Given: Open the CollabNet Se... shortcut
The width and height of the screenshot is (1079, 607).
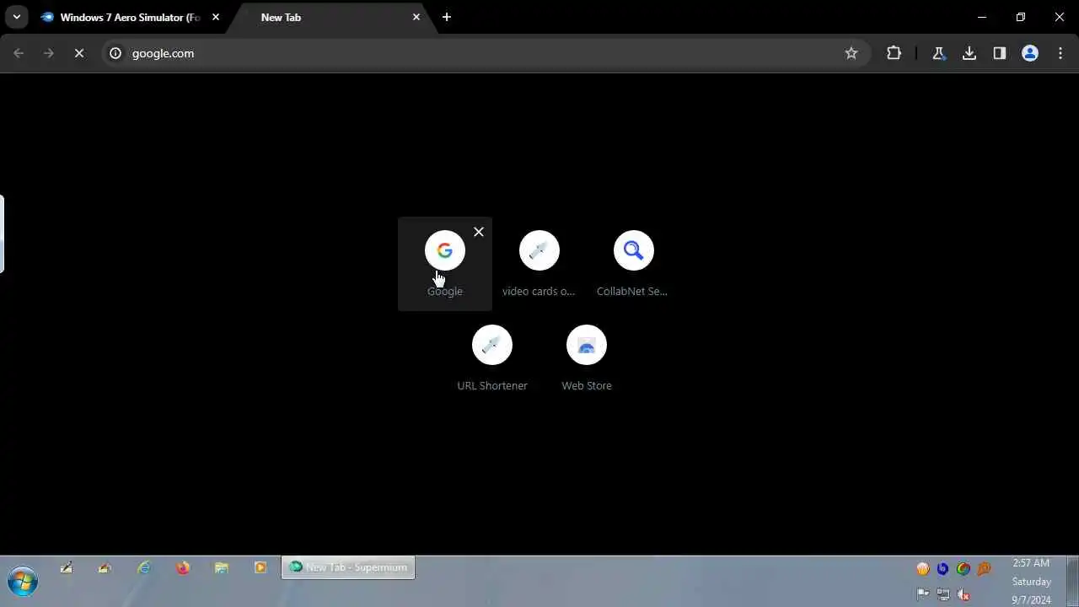Looking at the screenshot, I should click(634, 264).
